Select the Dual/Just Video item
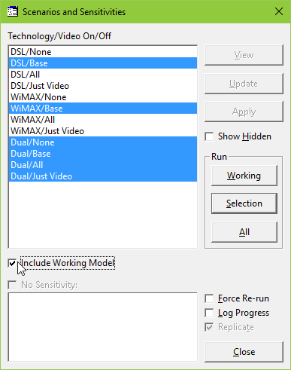The image size is (291, 370). (x=103, y=176)
